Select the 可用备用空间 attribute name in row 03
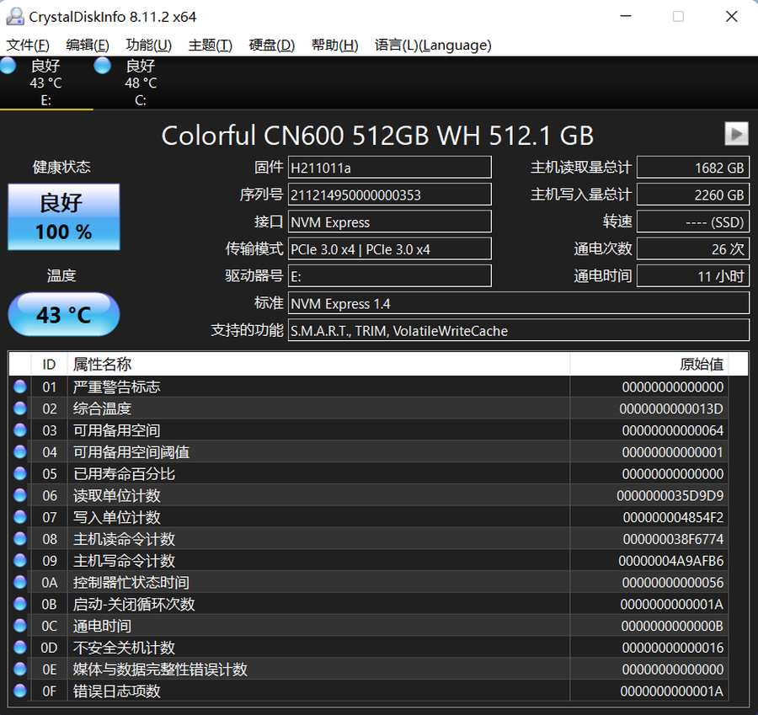The image size is (758, 715). [116, 430]
